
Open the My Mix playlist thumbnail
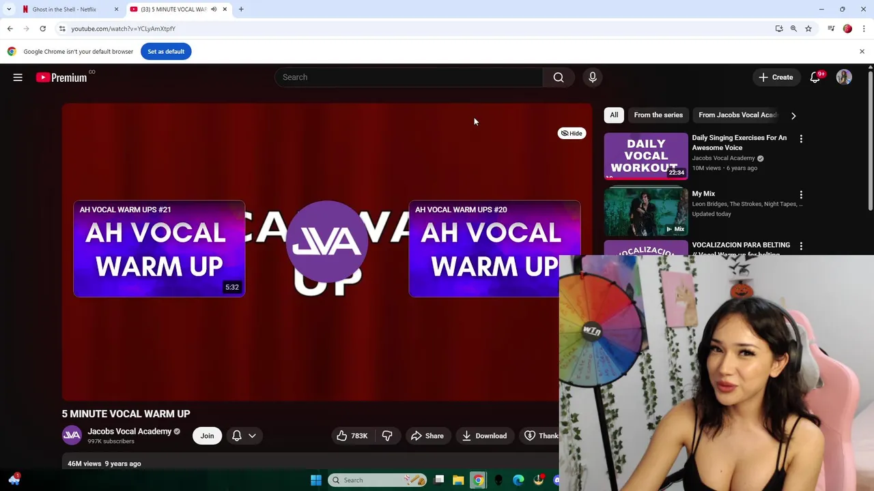[646, 211]
